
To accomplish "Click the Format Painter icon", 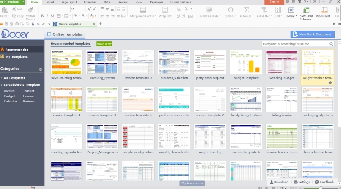I will (30, 10).
